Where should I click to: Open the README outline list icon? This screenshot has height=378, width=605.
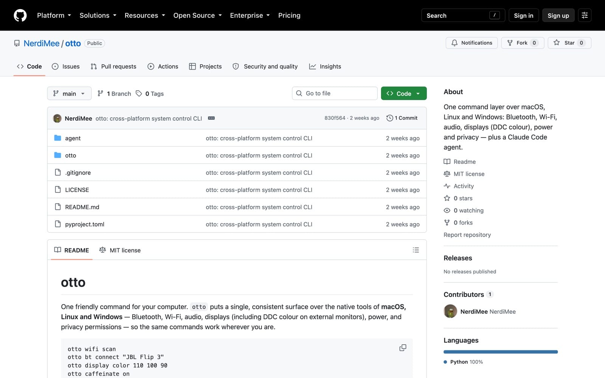pyautogui.click(x=416, y=250)
